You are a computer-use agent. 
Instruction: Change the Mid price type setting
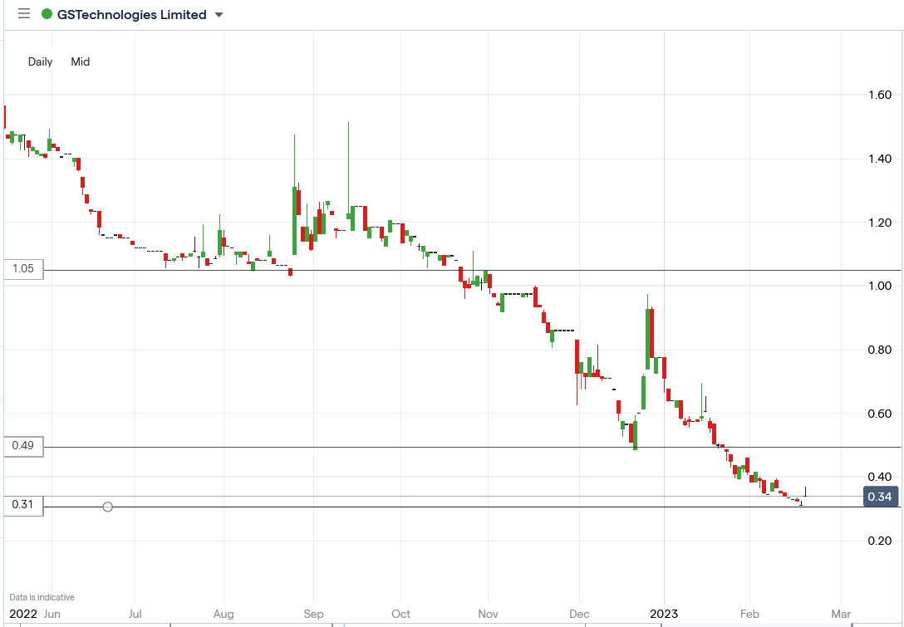coord(80,61)
